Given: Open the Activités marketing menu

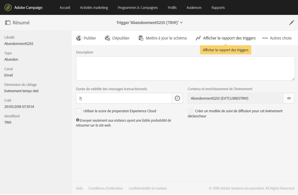Looking at the screenshot, I should coord(94,8).
